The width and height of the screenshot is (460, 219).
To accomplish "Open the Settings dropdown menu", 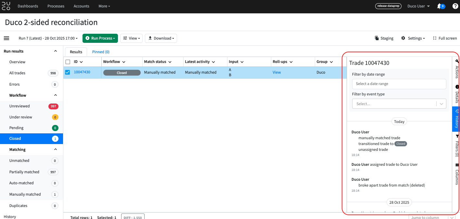I will [413, 38].
